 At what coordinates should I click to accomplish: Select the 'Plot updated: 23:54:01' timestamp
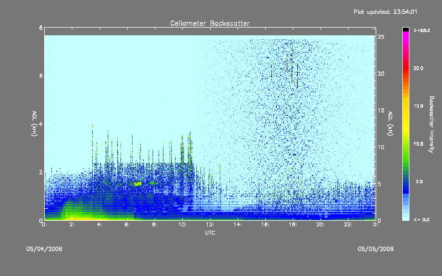385,12
